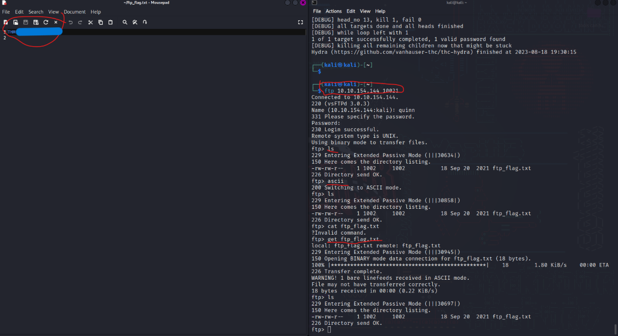Open terminal Help menu
618x336 pixels.
[x=380, y=11]
